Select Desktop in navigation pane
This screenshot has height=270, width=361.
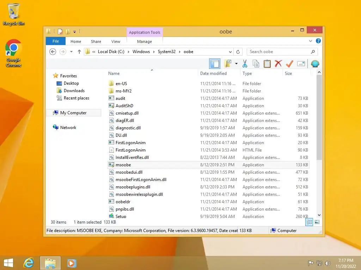(71, 83)
